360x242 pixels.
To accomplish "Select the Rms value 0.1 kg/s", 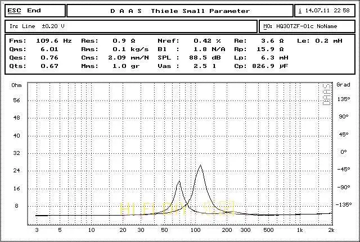I will pyautogui.click(x=130, y=49).
